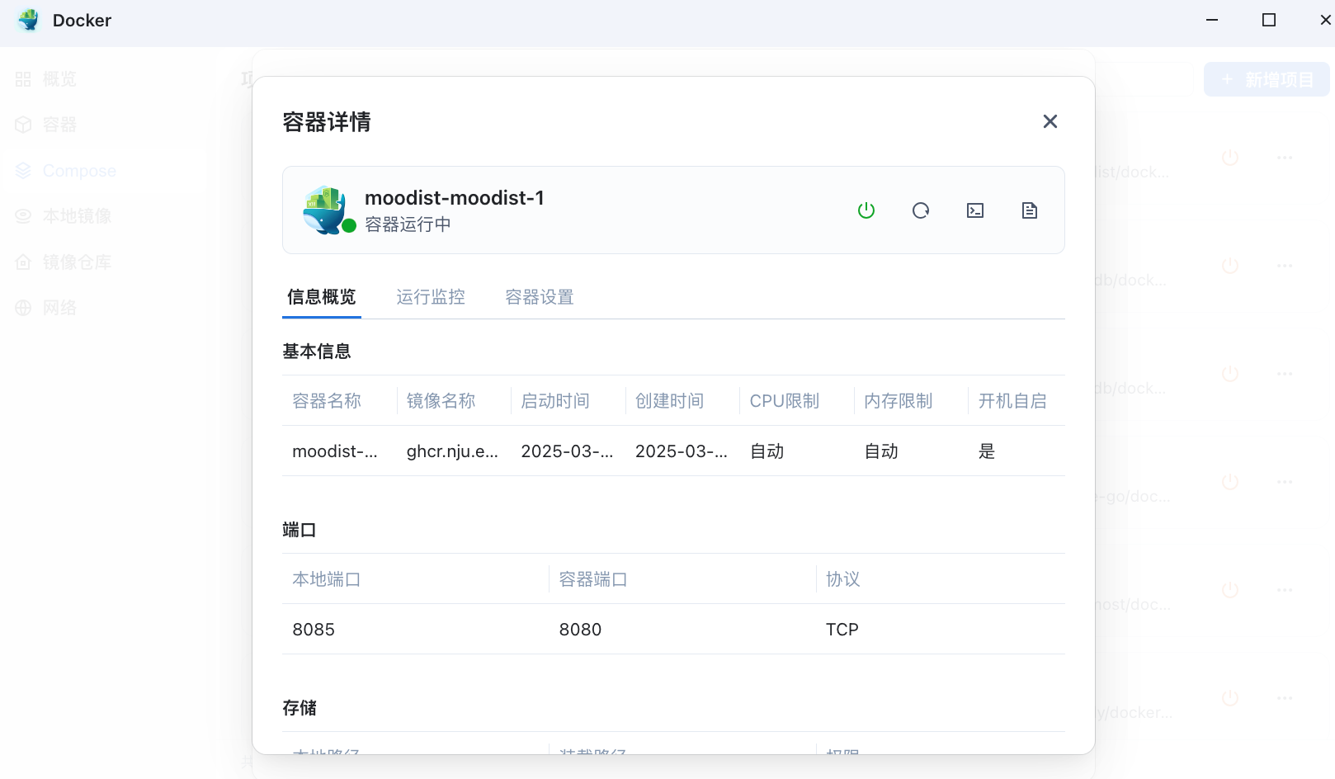
Task: Open the more menu in the ist/dock... row
Action: (x=1285, y=158)
